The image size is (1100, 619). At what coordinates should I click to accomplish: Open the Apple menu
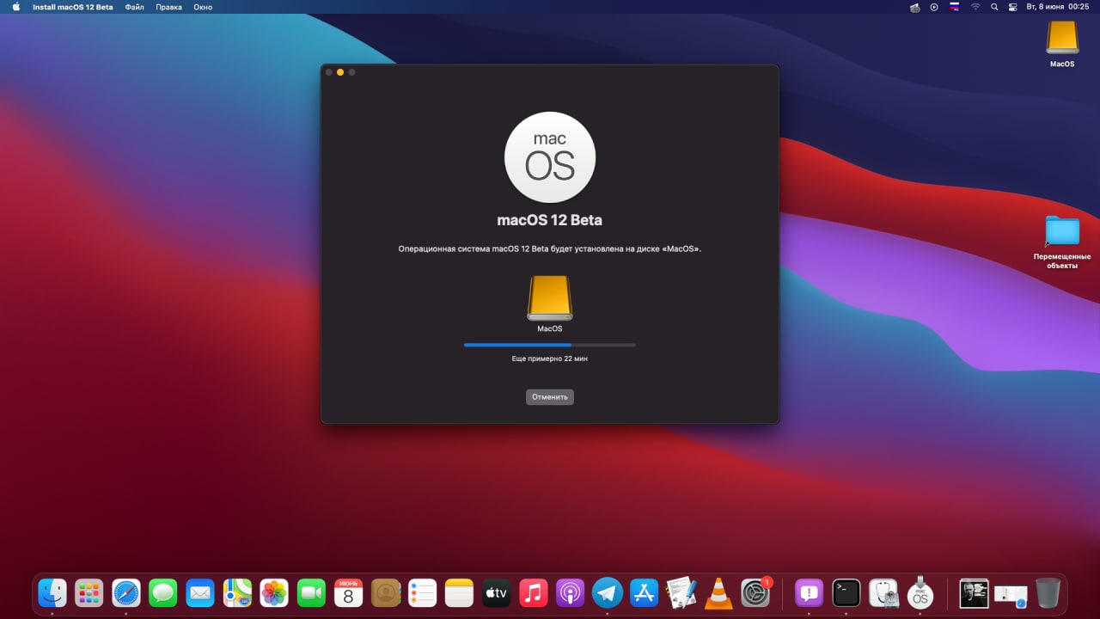tap(15, 7)
